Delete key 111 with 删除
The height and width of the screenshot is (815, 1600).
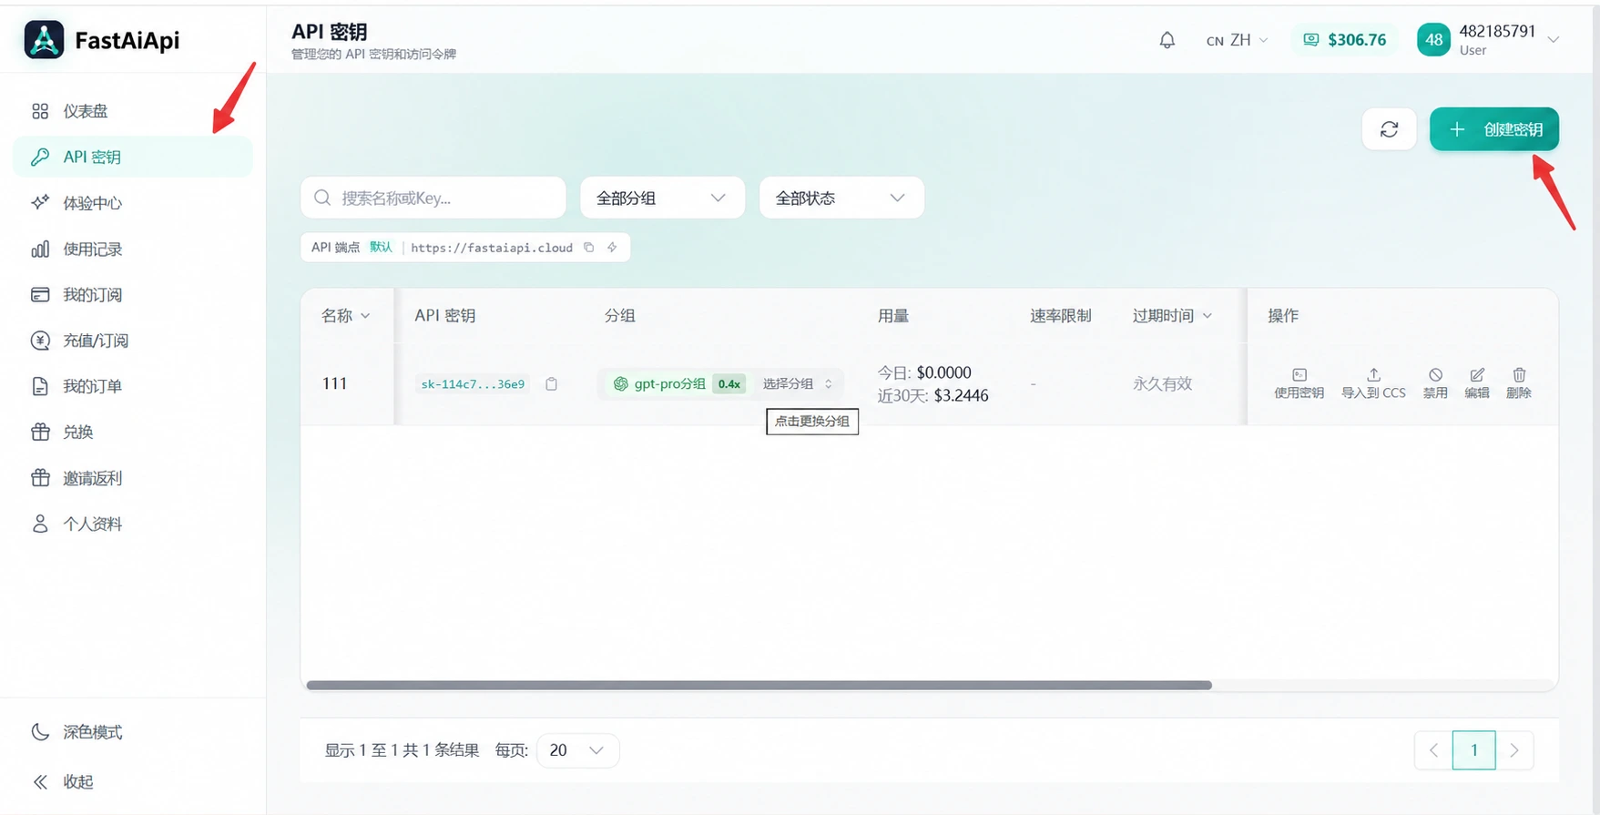[1519, 383]
